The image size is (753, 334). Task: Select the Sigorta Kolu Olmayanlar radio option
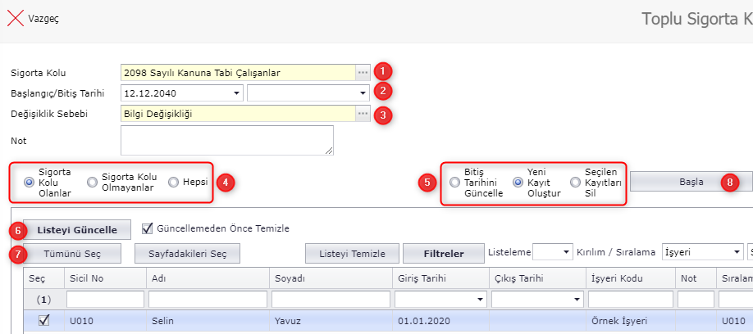click(92, 183)
